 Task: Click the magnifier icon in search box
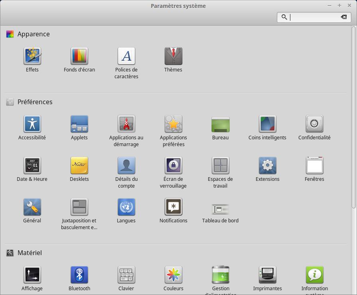[284, 17]
